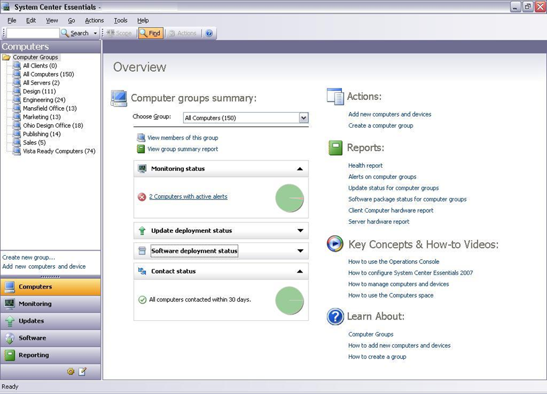This screenshot has height=394, width=547.
Task: Click the Sales (5) computer icon
Action: pyautogui.click(x=17, y=142)
